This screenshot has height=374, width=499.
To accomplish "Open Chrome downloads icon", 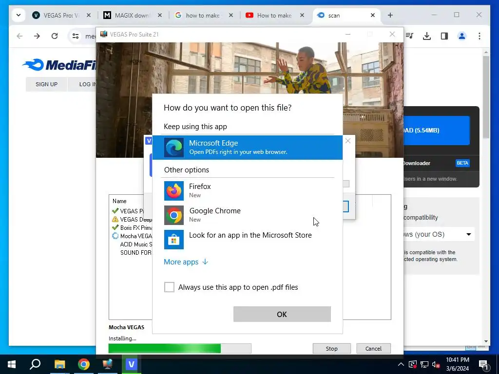I will (427, 36).
